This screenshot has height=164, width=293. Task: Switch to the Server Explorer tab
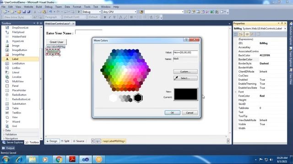pyautogui.click(x=13, y=143)
